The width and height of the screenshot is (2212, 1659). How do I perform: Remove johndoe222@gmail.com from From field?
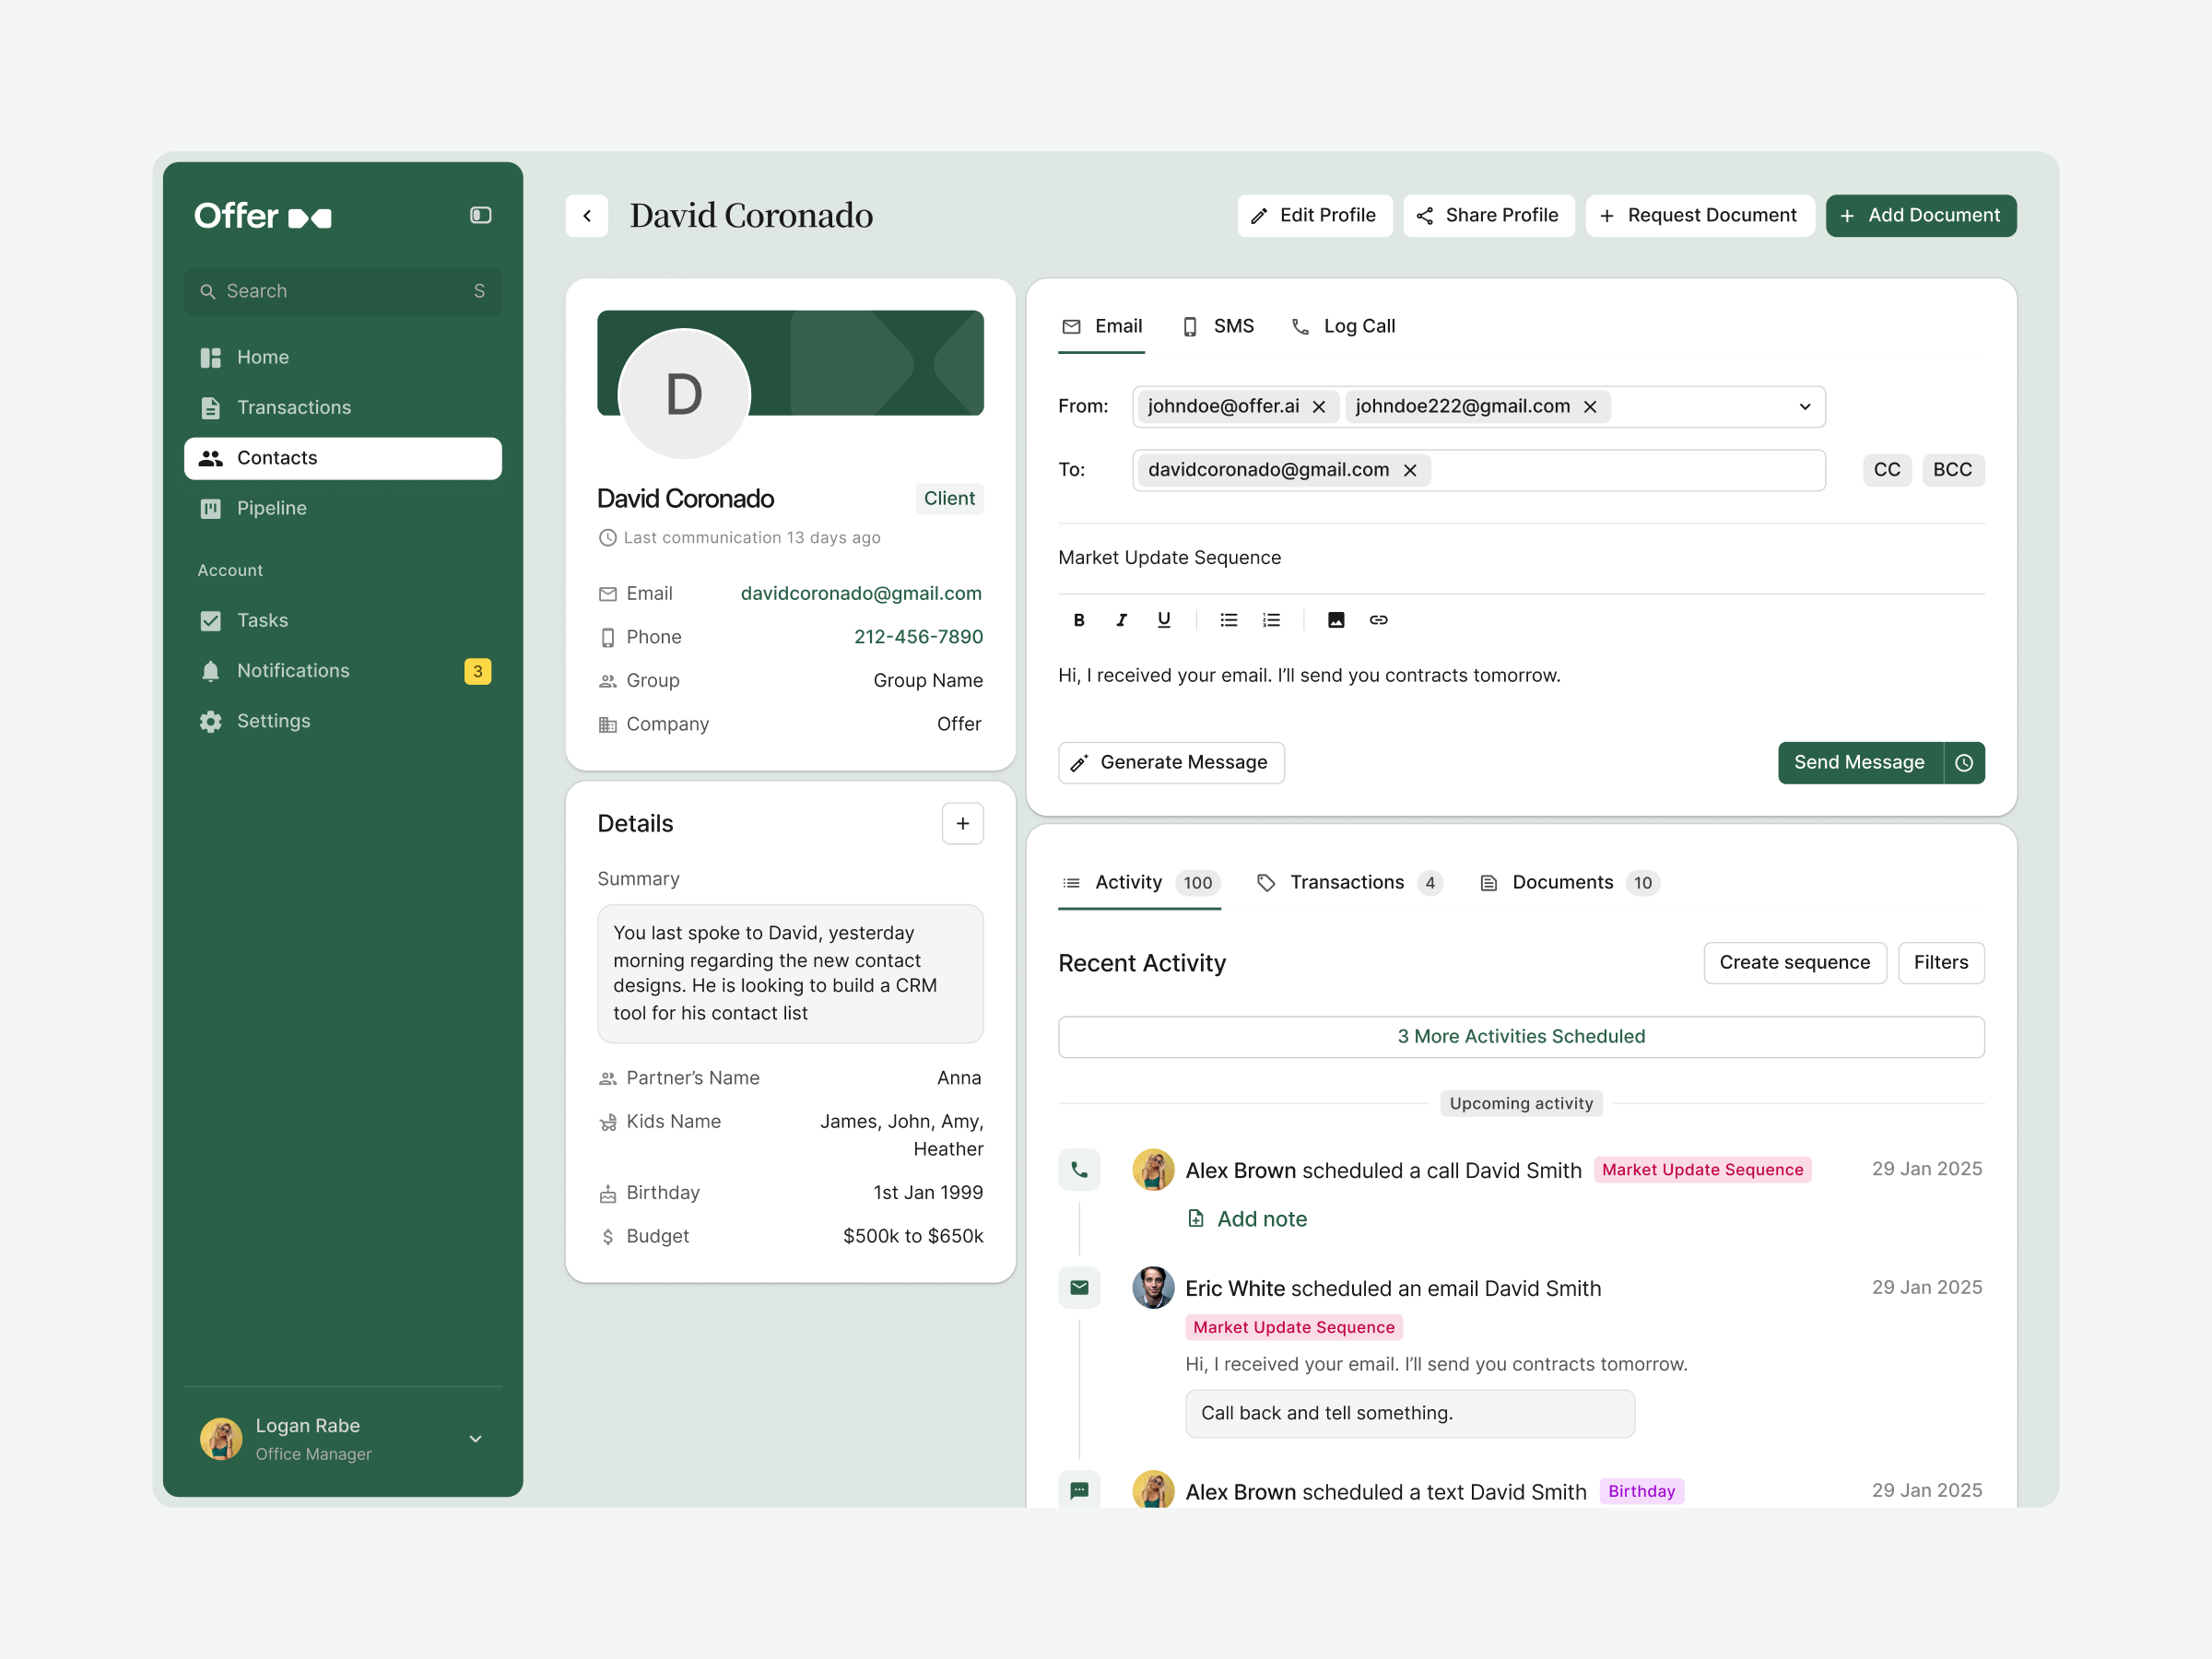pos(1590,407)
